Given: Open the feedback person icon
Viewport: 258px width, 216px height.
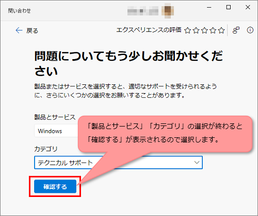Looking at the screenshot, I should [x=236, y=30].
